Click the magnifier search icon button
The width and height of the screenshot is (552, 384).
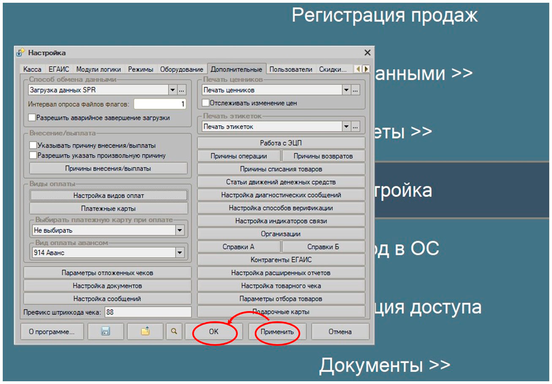coord(174,332)
